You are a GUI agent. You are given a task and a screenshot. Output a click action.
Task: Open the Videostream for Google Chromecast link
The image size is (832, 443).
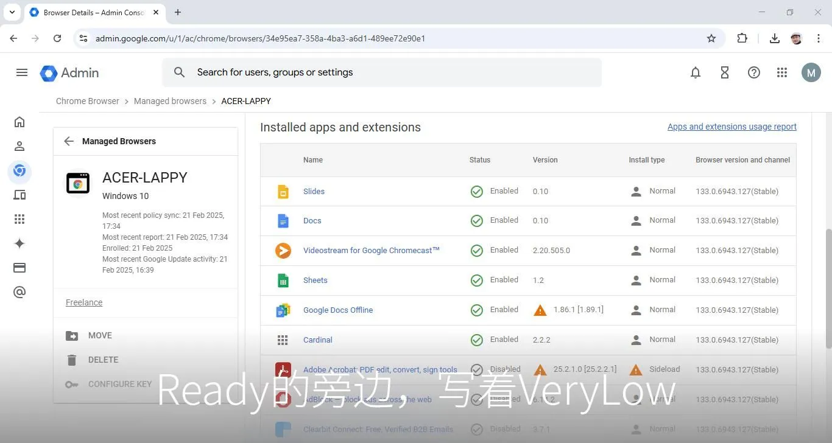pos(372,250)
